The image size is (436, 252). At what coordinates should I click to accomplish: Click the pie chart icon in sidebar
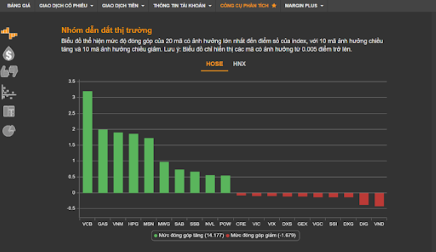[9, 131]
